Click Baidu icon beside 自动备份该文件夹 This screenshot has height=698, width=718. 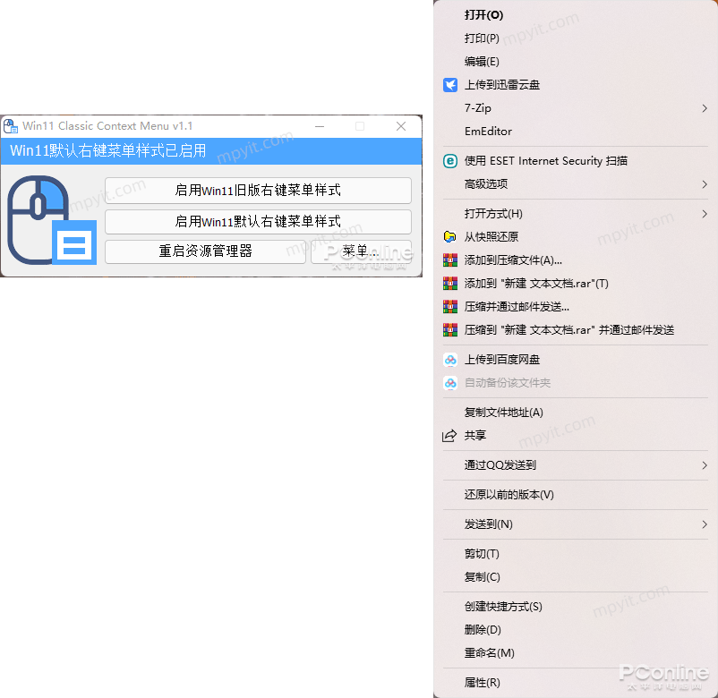click(450, 383)
